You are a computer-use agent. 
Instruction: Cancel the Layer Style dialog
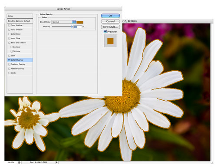[x=110, y=21]
